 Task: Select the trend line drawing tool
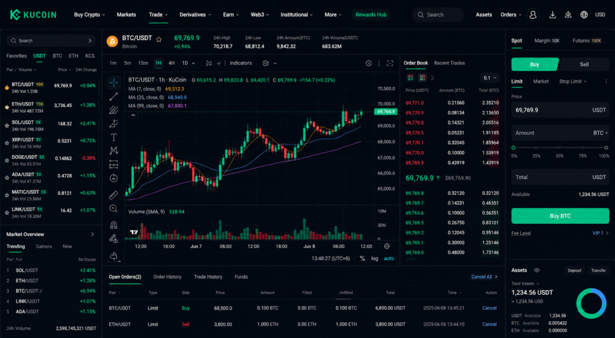pos(114,96)
